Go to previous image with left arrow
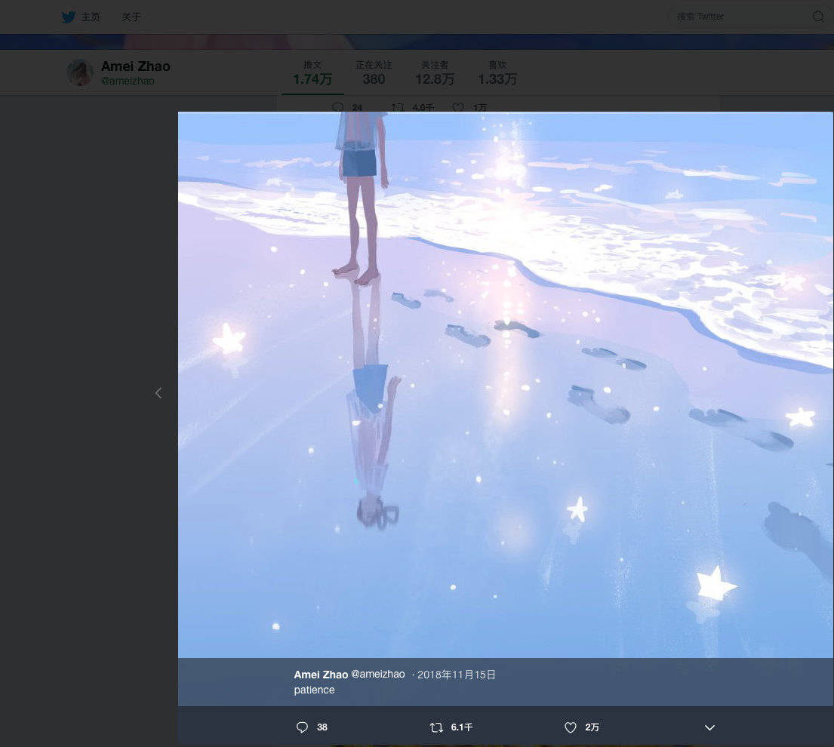The width and height of the screenshot is (834, 747). pyautogui.click(x=158, y=393)
